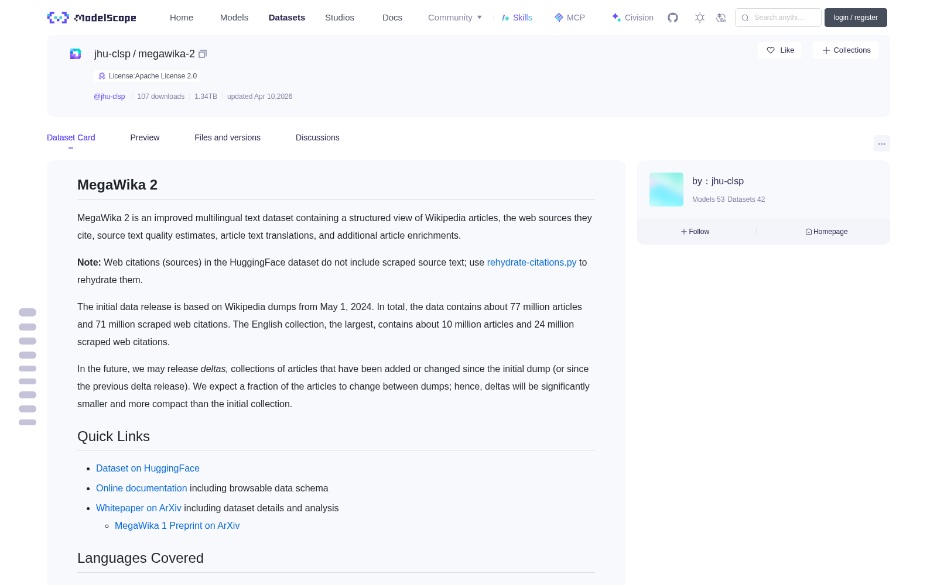937x585 pixels.
Task: Select the Dataset Card tab
Action: click(71, 137)
